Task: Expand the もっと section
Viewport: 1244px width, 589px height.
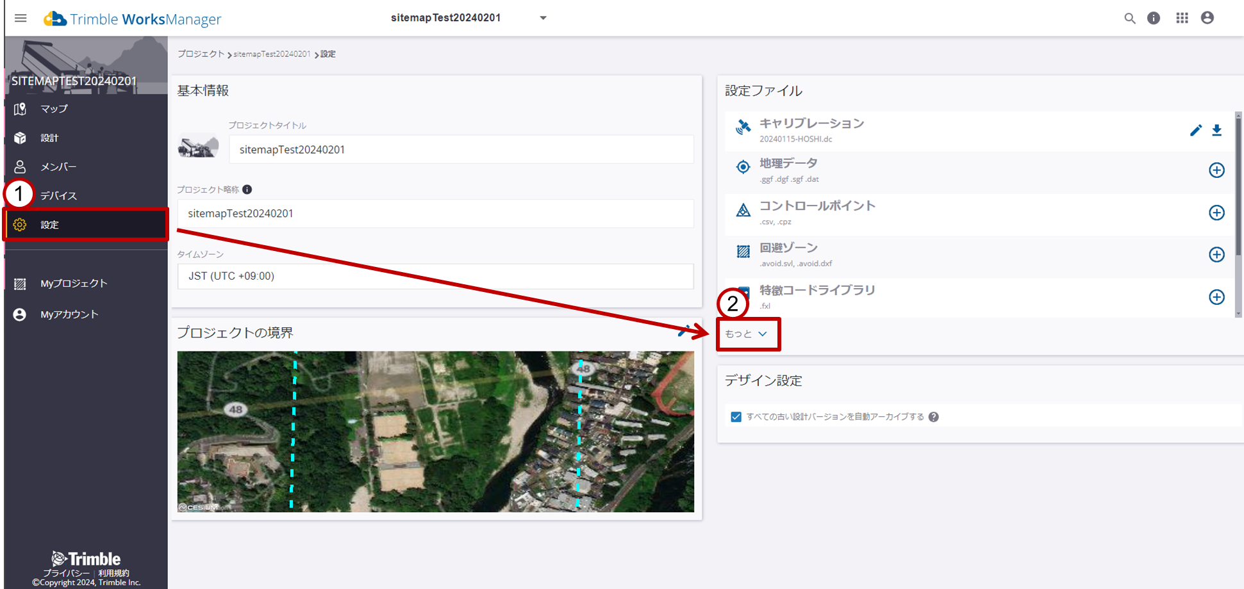Action: pyautogui.click(x=747, y=334)
